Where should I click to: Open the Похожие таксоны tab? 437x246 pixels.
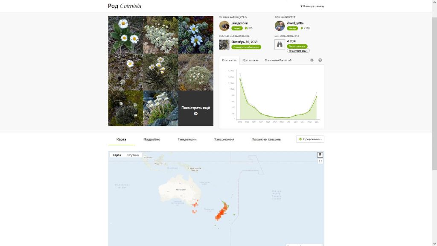[266, 139]
